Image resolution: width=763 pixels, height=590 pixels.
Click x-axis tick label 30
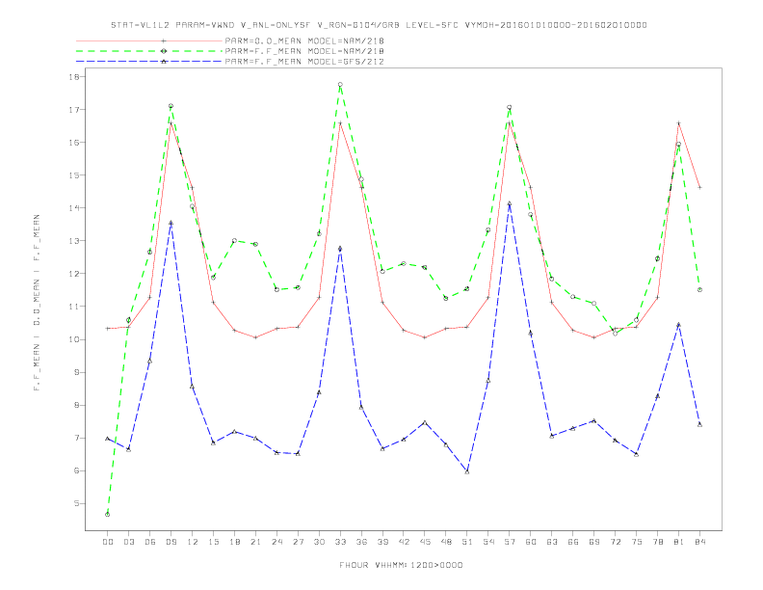(x=319, y=542)
